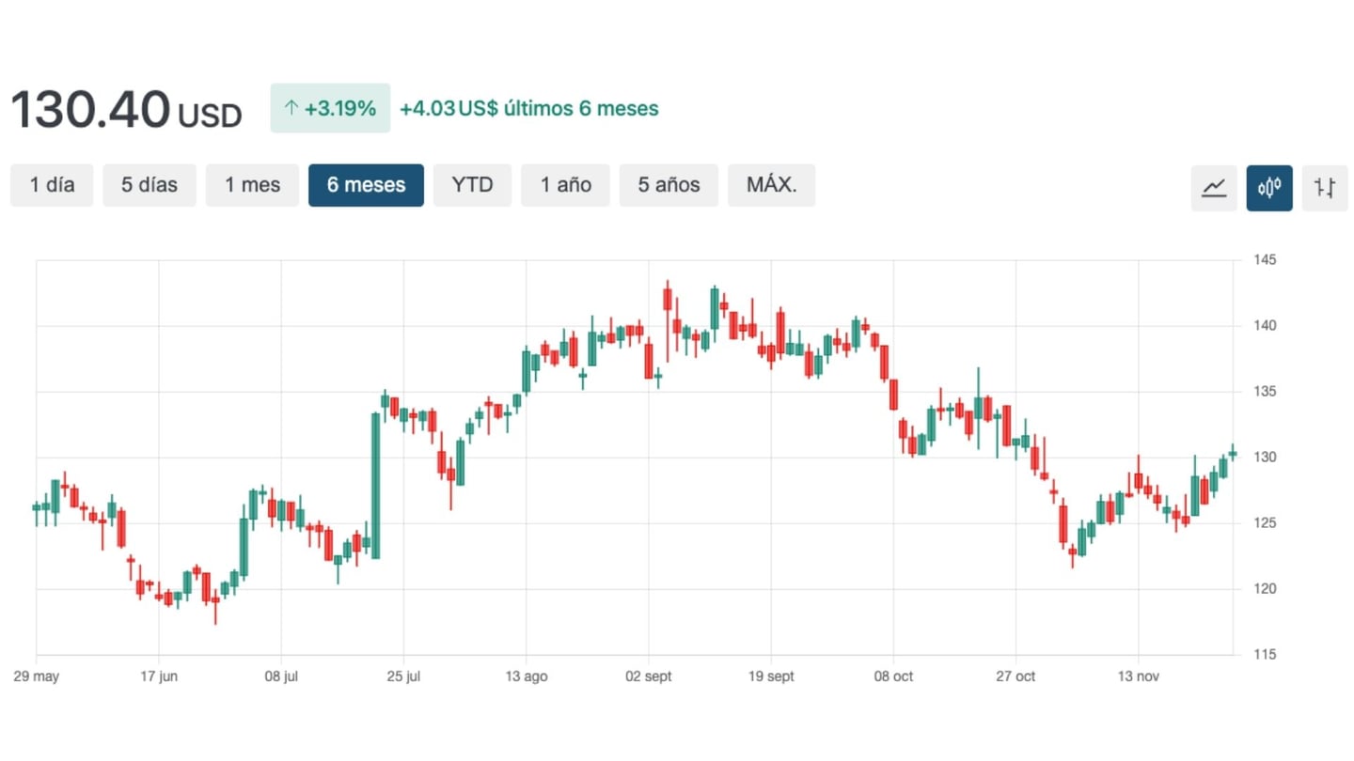This screenshot has height=761, width=1354.
Task: Show the 1 mes price range
Action: (252, 185)
